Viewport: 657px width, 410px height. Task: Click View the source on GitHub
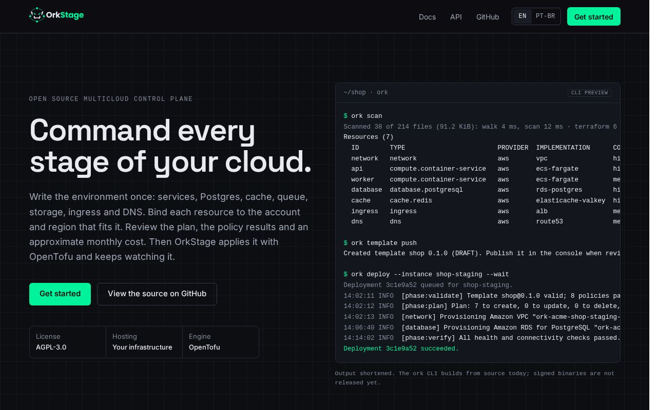click(157, 294)
